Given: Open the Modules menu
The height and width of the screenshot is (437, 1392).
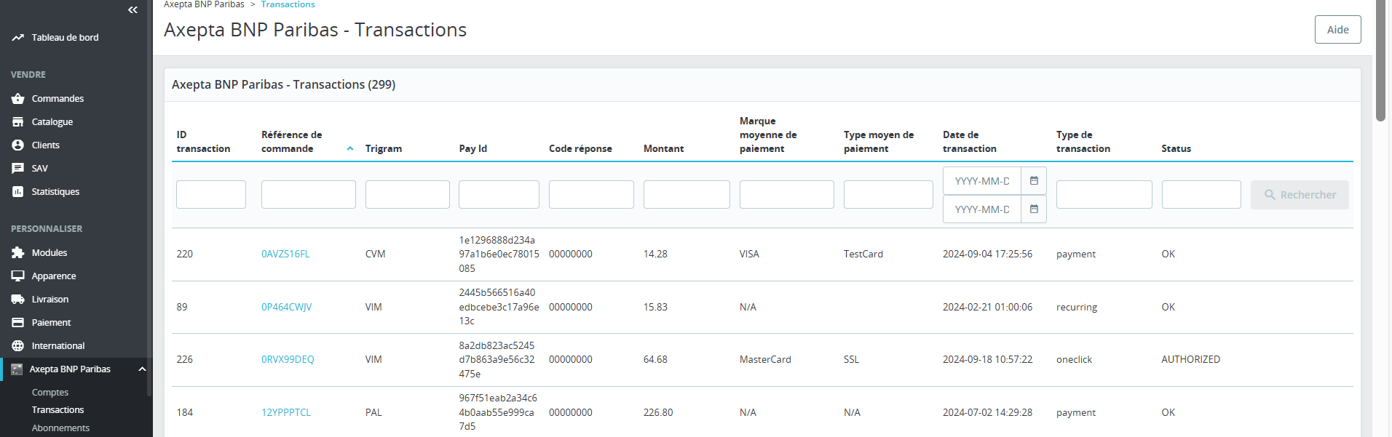Looking at the screenshot, I should coord(50,252).
